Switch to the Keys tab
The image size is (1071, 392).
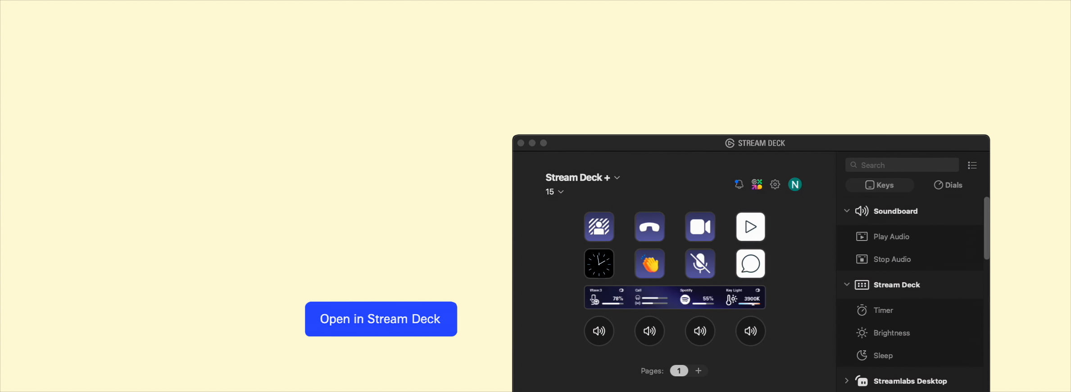tap(880, 185)
